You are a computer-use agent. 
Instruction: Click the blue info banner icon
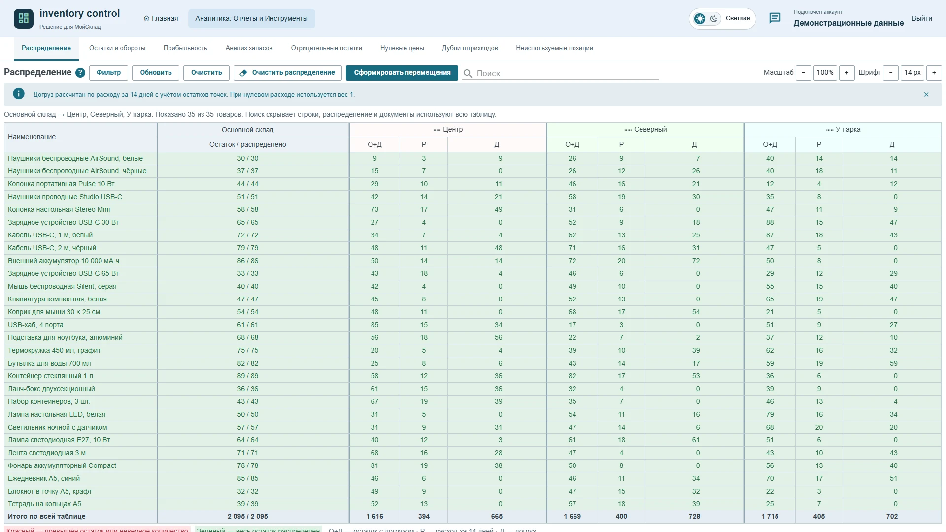point(19,94)
